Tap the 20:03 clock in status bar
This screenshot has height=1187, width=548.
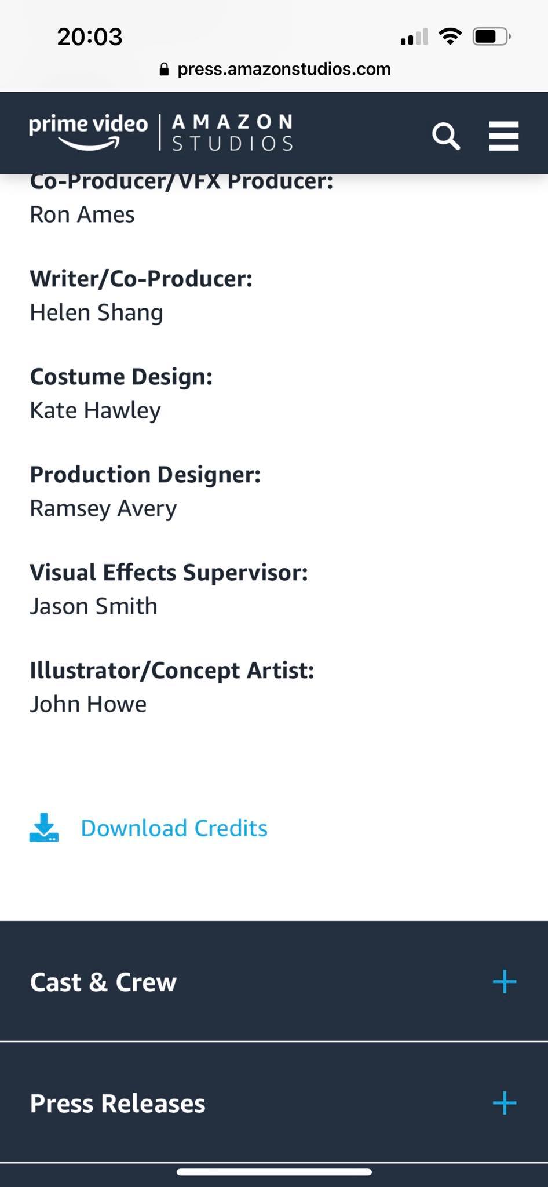[90, 37]
